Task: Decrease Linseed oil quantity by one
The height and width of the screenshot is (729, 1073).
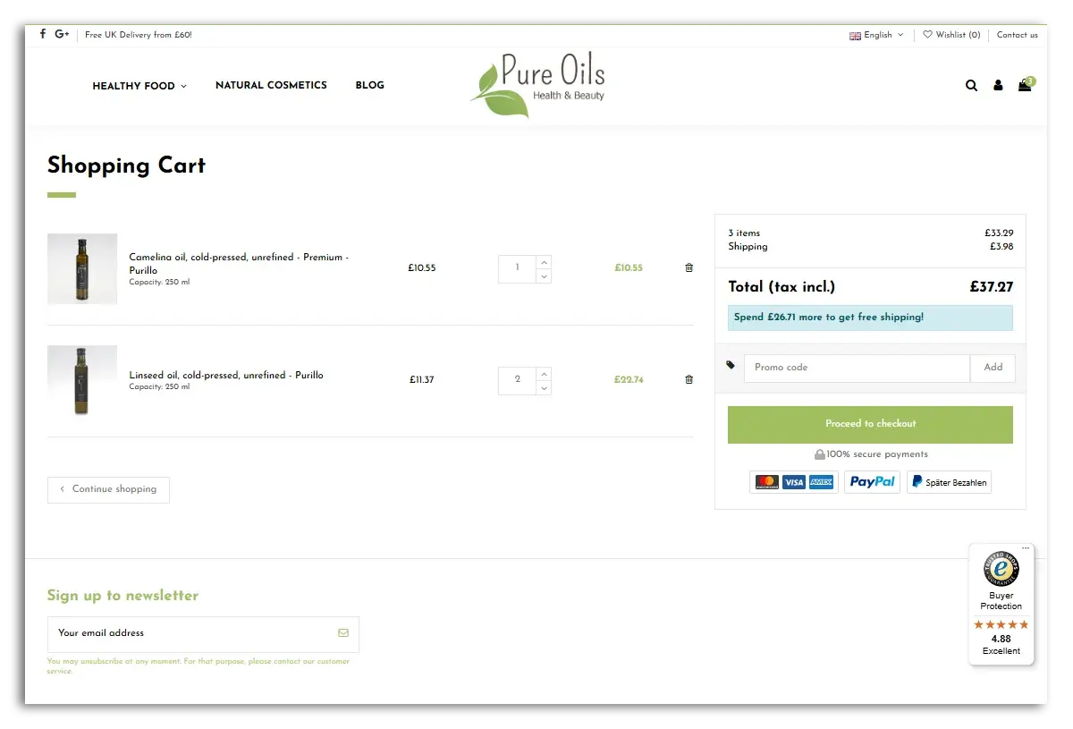Action: (x=544, y=388)
